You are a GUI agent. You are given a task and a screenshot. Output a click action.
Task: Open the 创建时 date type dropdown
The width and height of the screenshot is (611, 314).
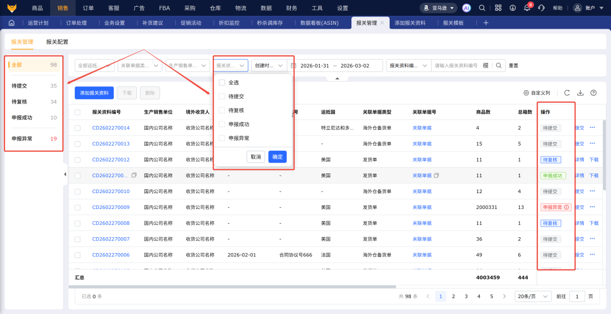click(x=269, y=66)
